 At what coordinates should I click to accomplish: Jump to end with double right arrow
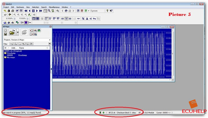click(x=41, y=11)
